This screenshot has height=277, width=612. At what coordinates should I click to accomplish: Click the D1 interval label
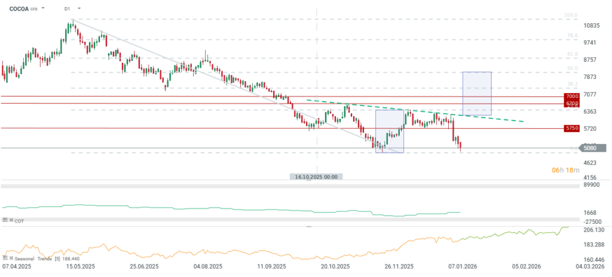pyautogui.click(x=67, y=9)
